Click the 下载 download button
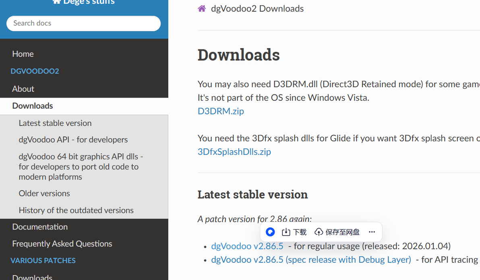 pos(294,232)
